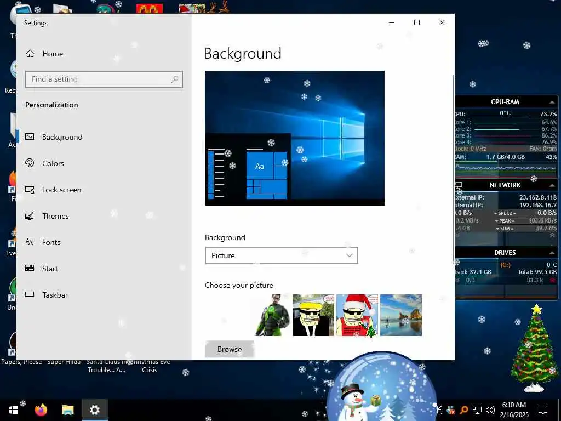The image size is (561, 421).
Task: Open the Fonts settings page
Action: (x=43, y=242)
